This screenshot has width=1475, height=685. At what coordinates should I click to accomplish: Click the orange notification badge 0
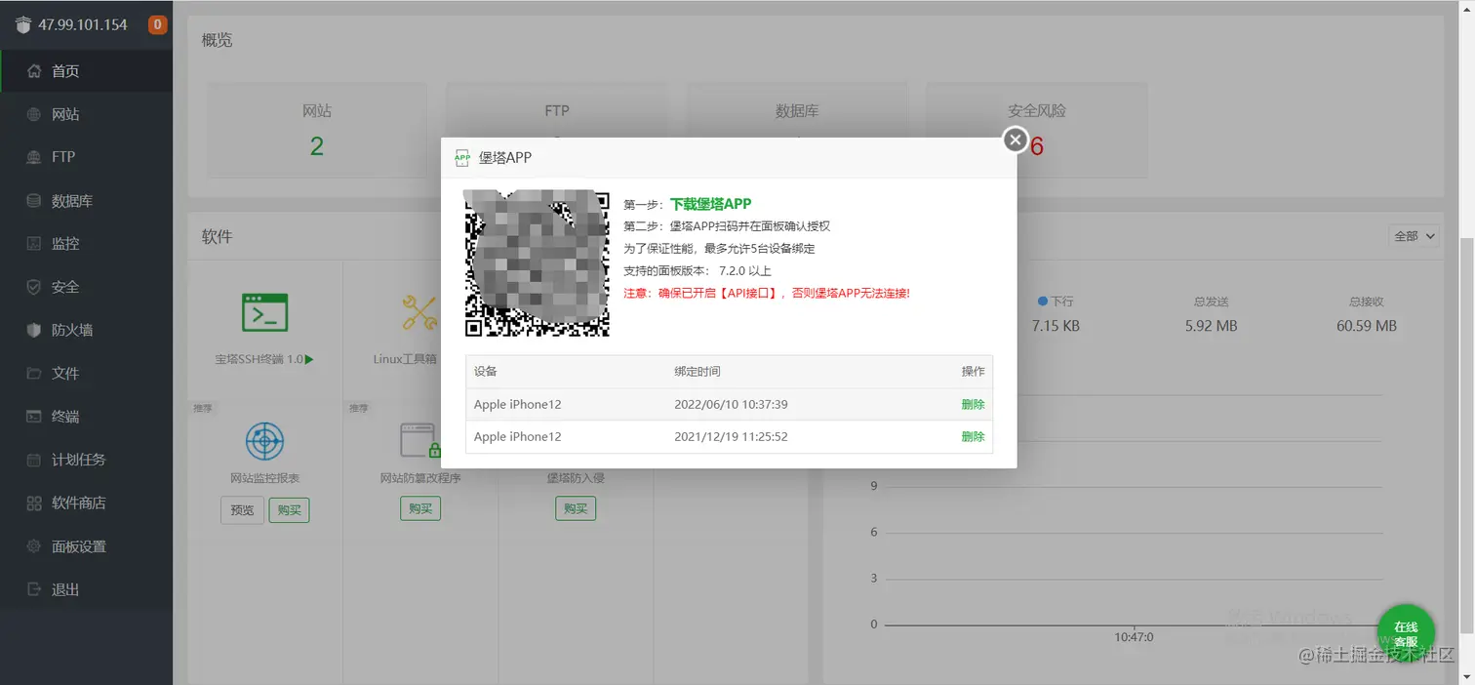157,24
